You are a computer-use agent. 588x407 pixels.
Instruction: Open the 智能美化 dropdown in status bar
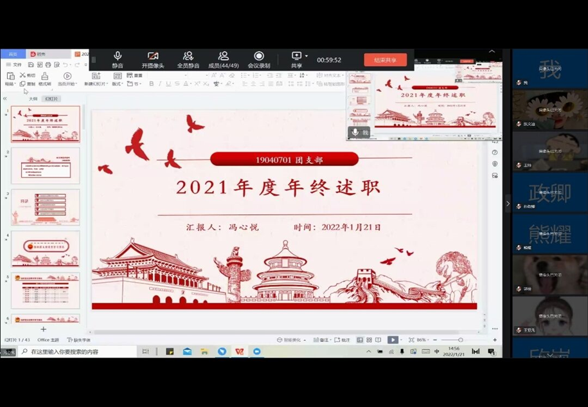coord(292,339)
